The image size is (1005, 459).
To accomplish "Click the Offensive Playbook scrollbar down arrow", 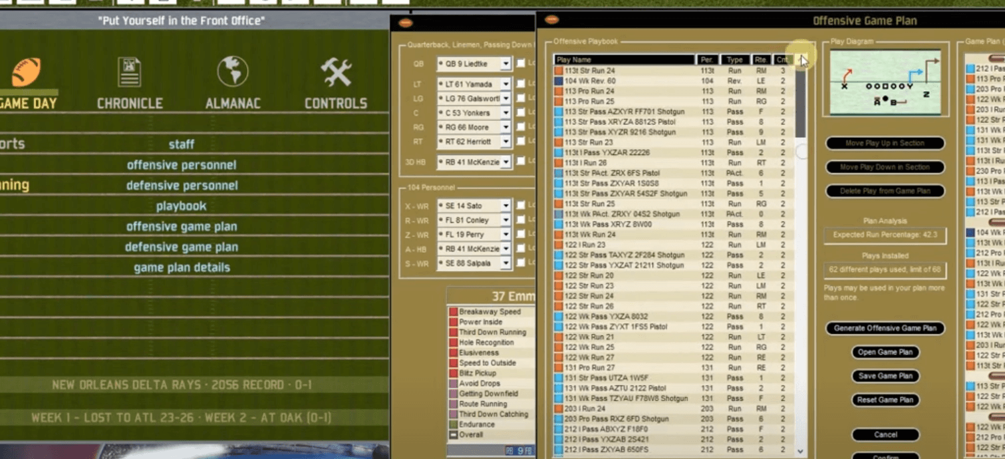I will pyautogui.click(x=800, y=451).
